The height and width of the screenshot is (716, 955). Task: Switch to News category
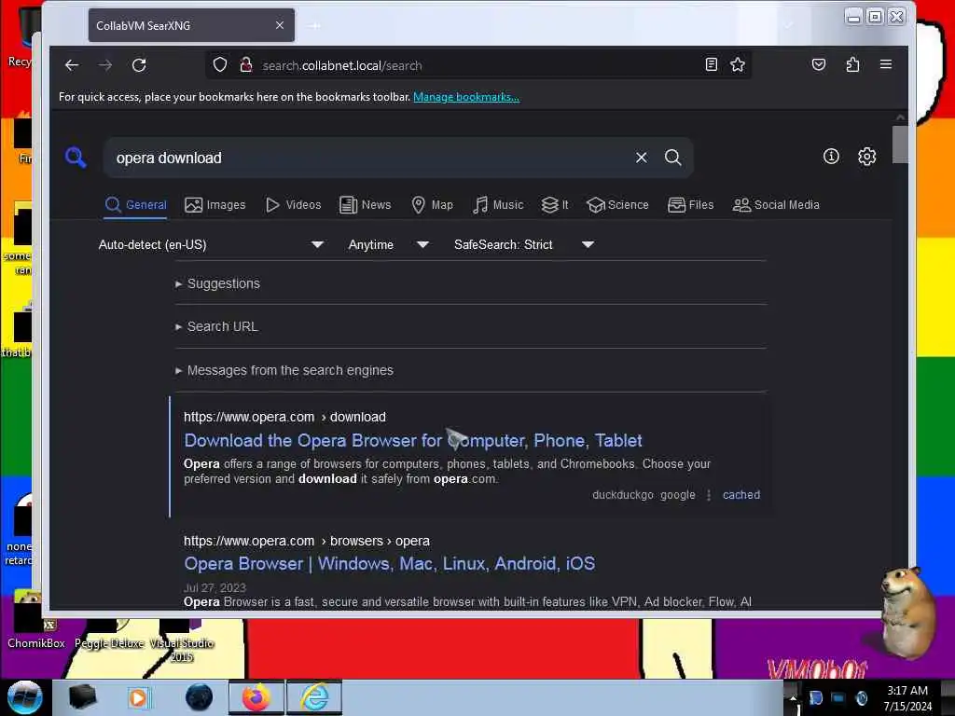(x=365, y=204)
